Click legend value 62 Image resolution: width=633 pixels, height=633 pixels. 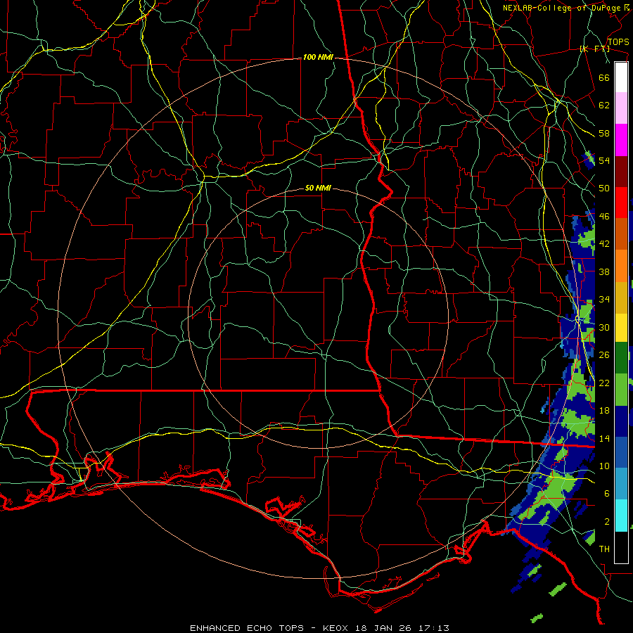click(x=604, y=105)
